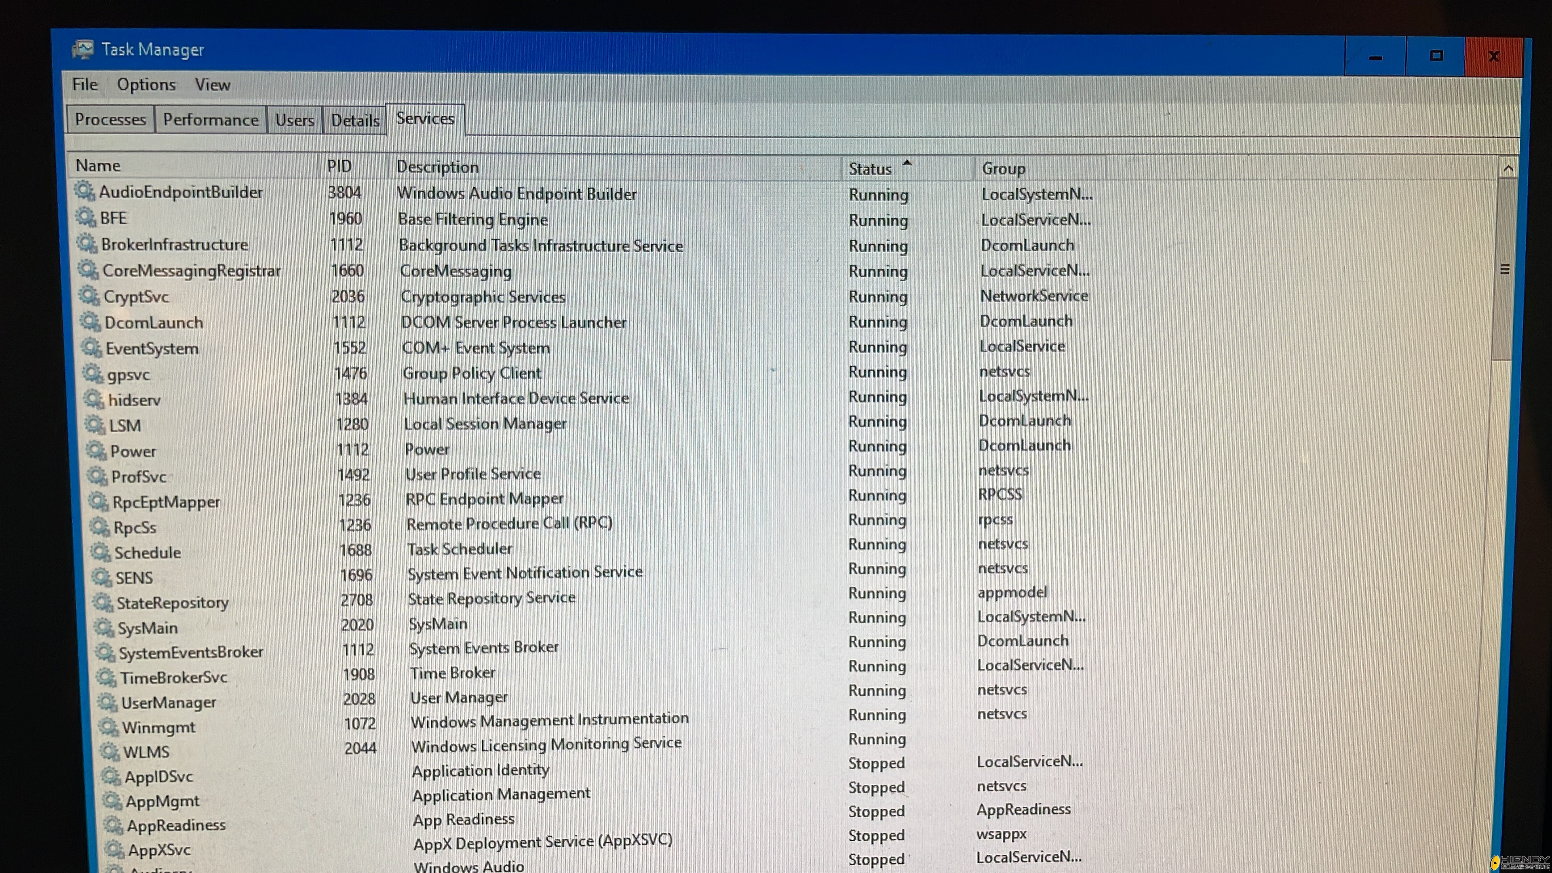Switch to the Details tab
The image size is (1552, 873).
(x=355, y=120)
